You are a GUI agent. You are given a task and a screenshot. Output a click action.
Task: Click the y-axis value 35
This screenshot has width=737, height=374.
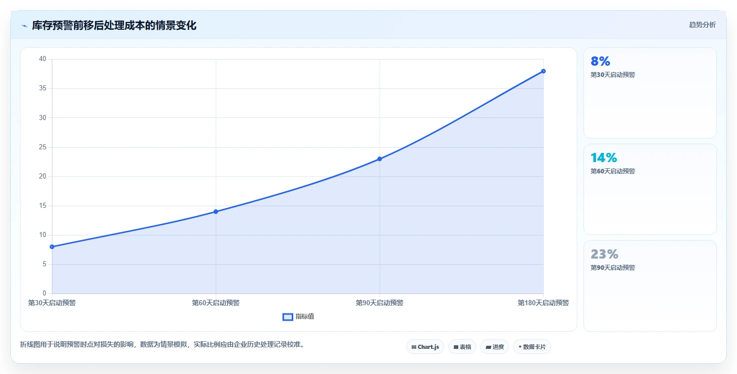coord(43,88)
